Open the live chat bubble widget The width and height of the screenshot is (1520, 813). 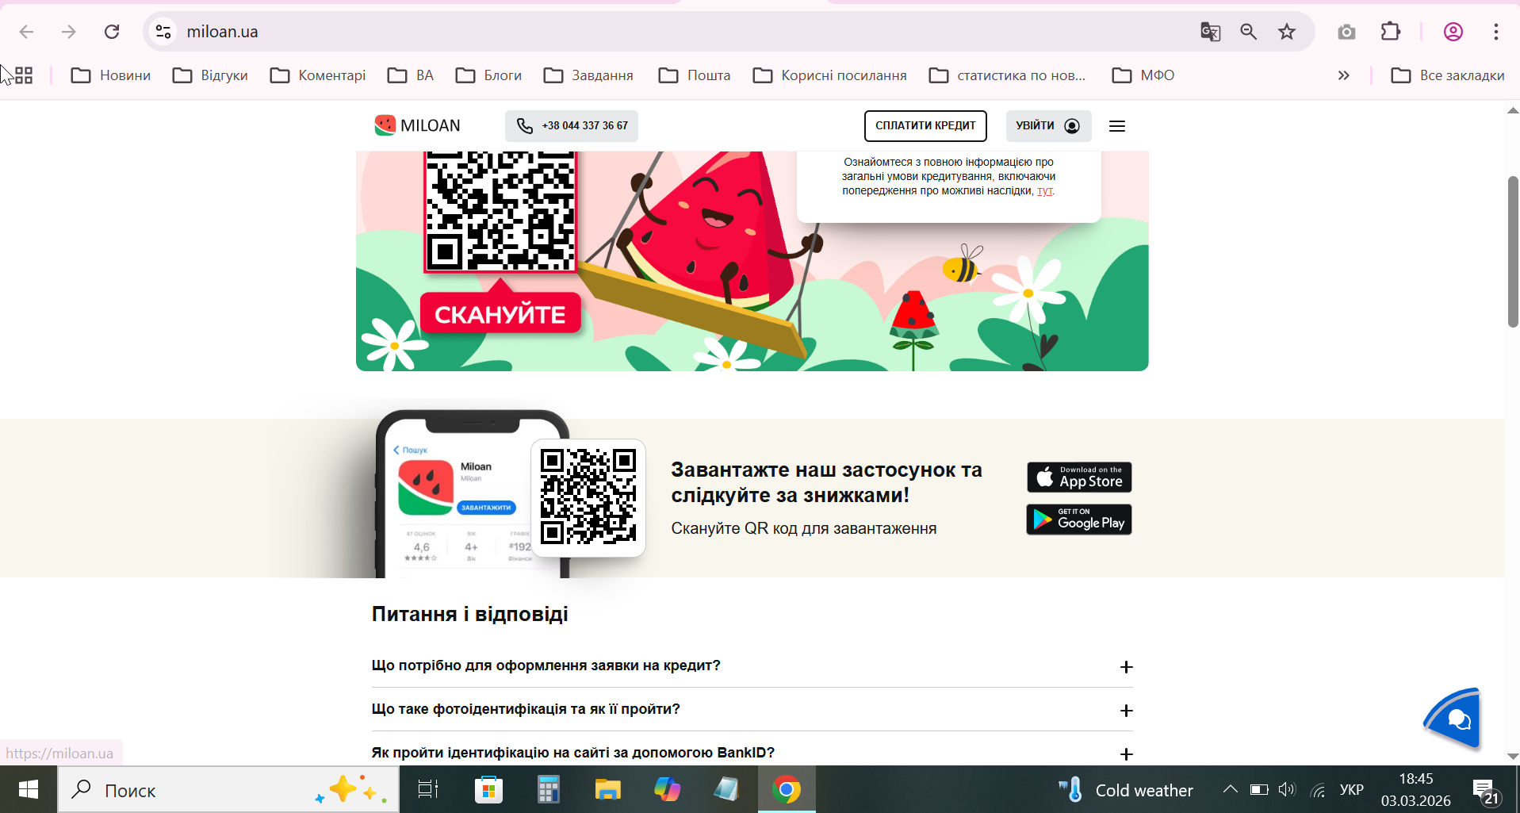click(x=1453, y=719)
